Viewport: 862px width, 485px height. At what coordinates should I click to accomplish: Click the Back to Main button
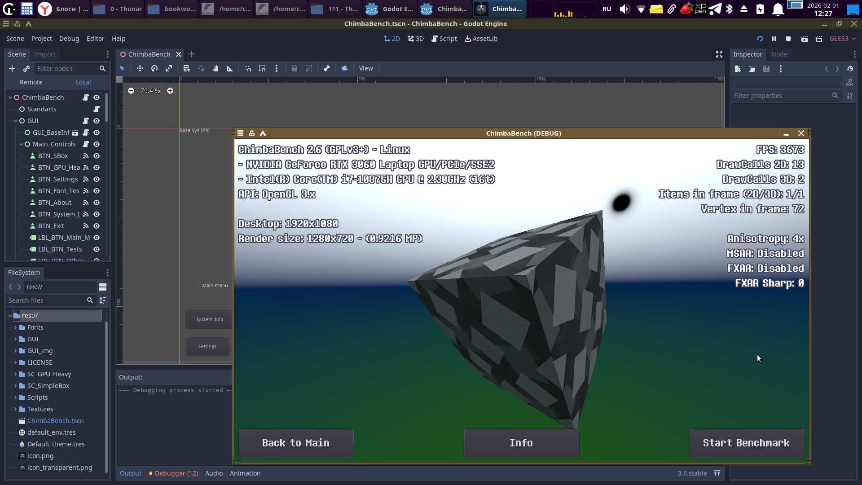(296, 443)
